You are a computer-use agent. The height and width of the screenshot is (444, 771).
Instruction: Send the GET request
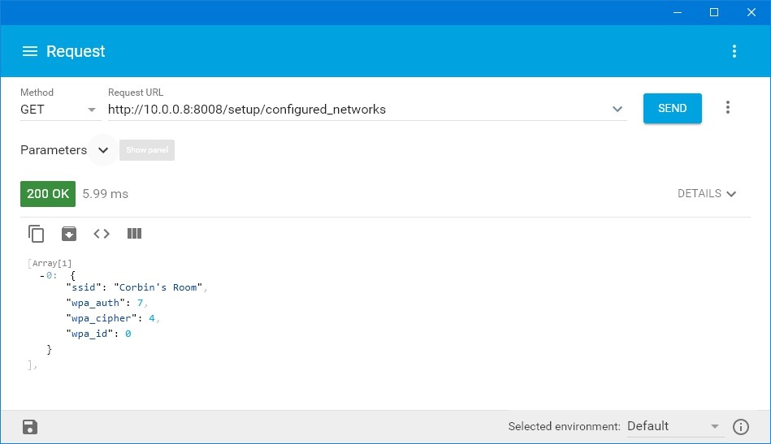[x=672, y=108]
